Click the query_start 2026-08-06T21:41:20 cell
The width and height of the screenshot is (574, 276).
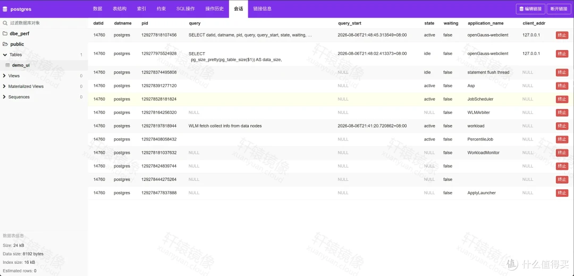[x=372, y=126]
